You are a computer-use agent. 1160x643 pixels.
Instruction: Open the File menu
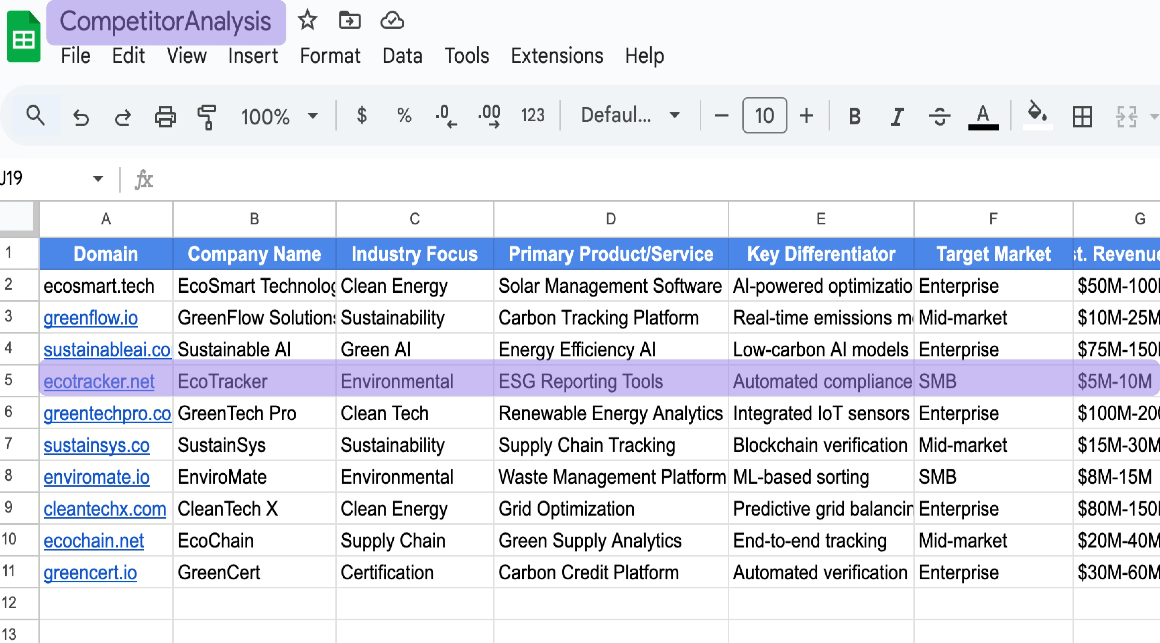coord(76,56)
